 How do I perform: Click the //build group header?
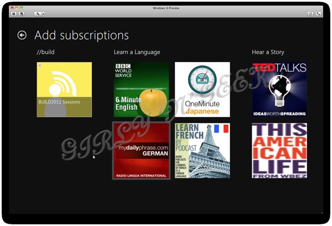[x=45, y=52]
